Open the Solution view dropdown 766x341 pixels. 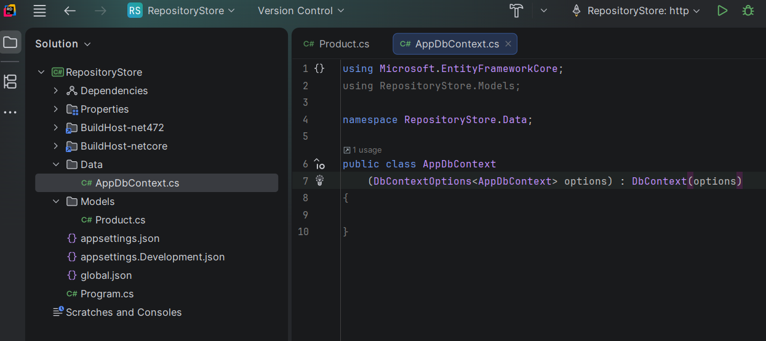[x=63, y=44]
